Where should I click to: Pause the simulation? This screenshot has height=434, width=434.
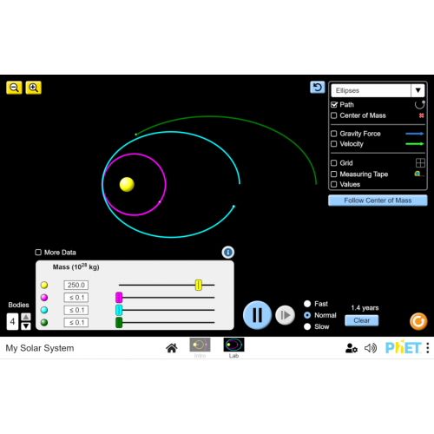(x=257, y=315)
